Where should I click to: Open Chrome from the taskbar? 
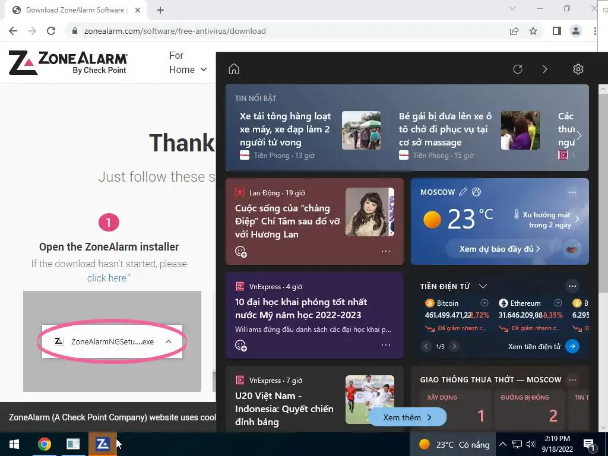tap(44, 444)
